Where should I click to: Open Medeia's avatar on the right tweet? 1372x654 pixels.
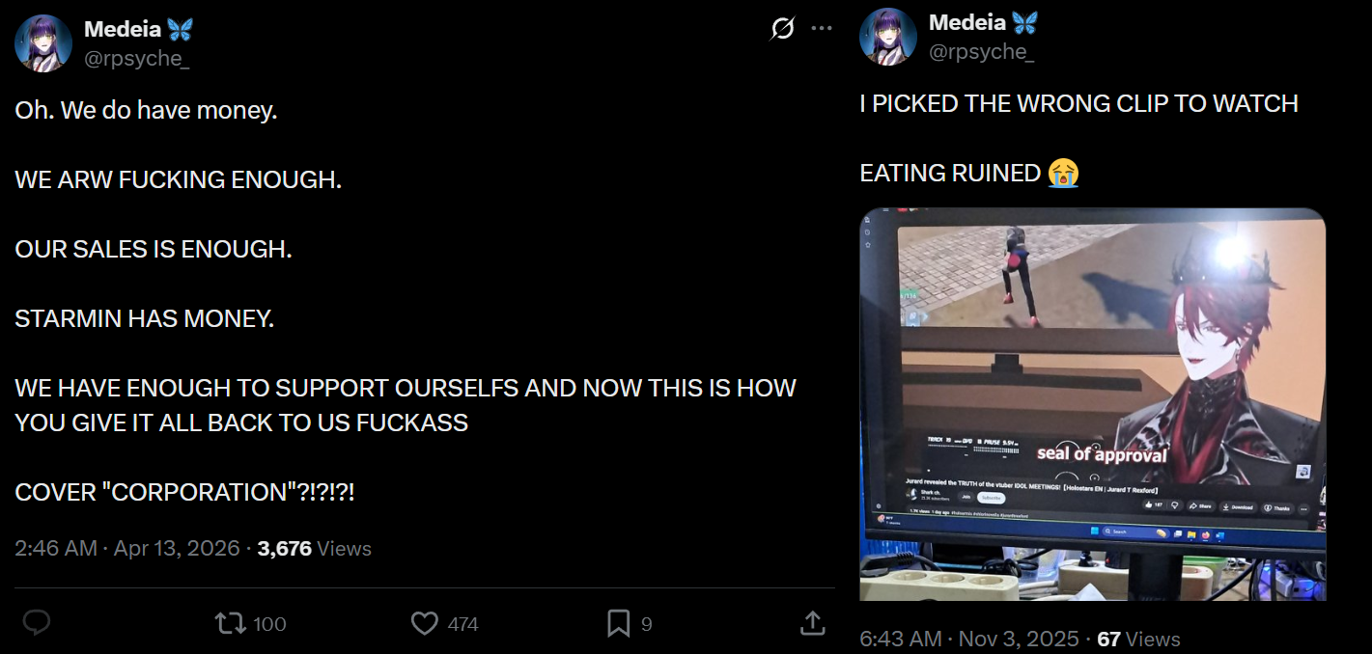pos(888,37)
